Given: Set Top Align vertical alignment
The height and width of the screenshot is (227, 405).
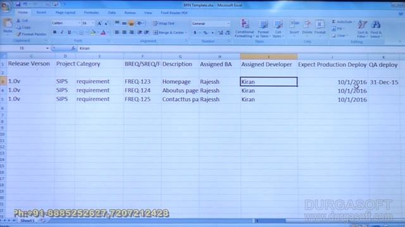Looking at the screenshot, I should pos(117,23).
